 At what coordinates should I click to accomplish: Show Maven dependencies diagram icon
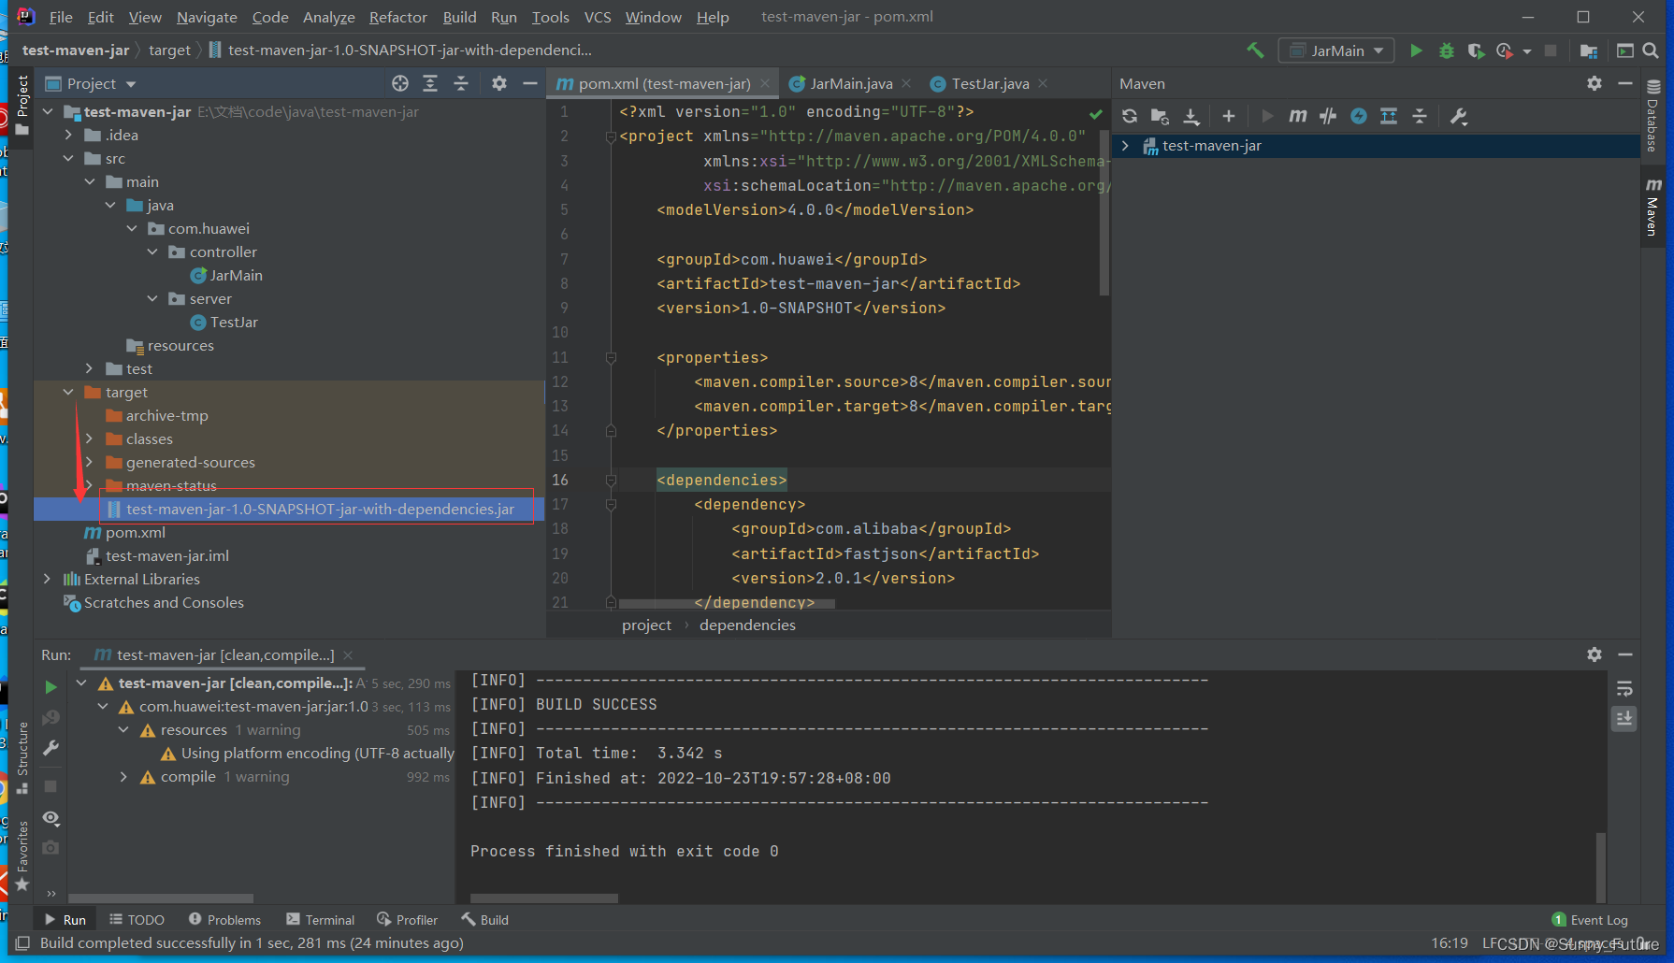coord(1389,116)
